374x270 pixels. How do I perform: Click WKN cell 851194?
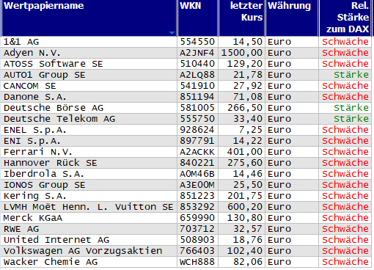(x=197, y=97)
